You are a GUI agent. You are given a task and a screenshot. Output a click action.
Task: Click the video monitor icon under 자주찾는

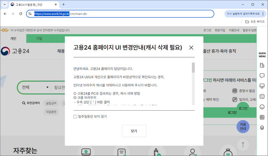pos(86,152)
